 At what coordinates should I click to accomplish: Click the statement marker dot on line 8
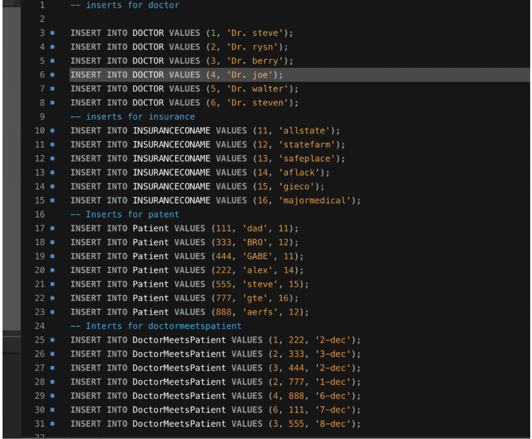pyautogui.click(x=53, y=103)
